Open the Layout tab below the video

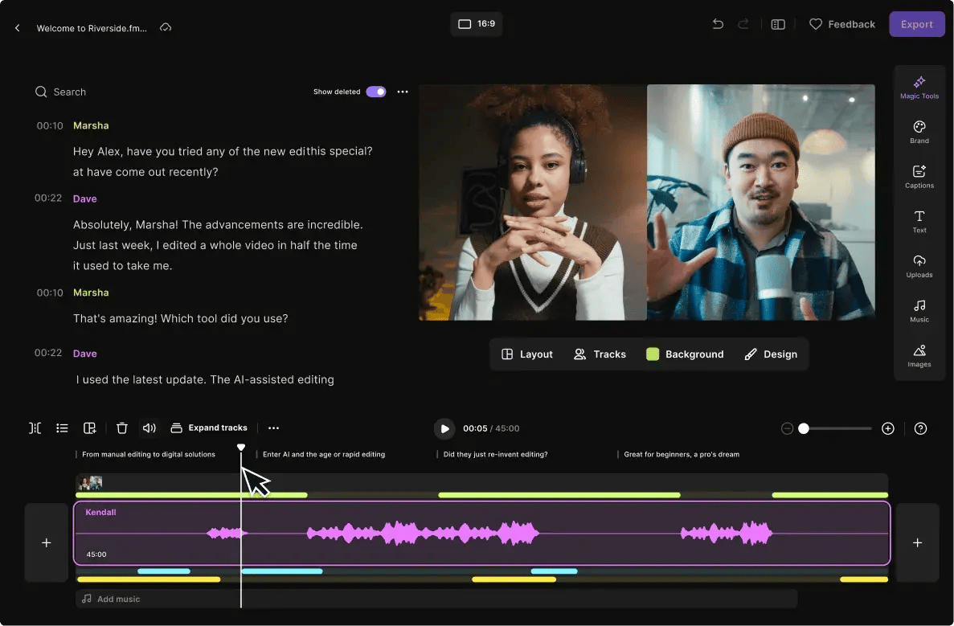[x=527, y=354]
